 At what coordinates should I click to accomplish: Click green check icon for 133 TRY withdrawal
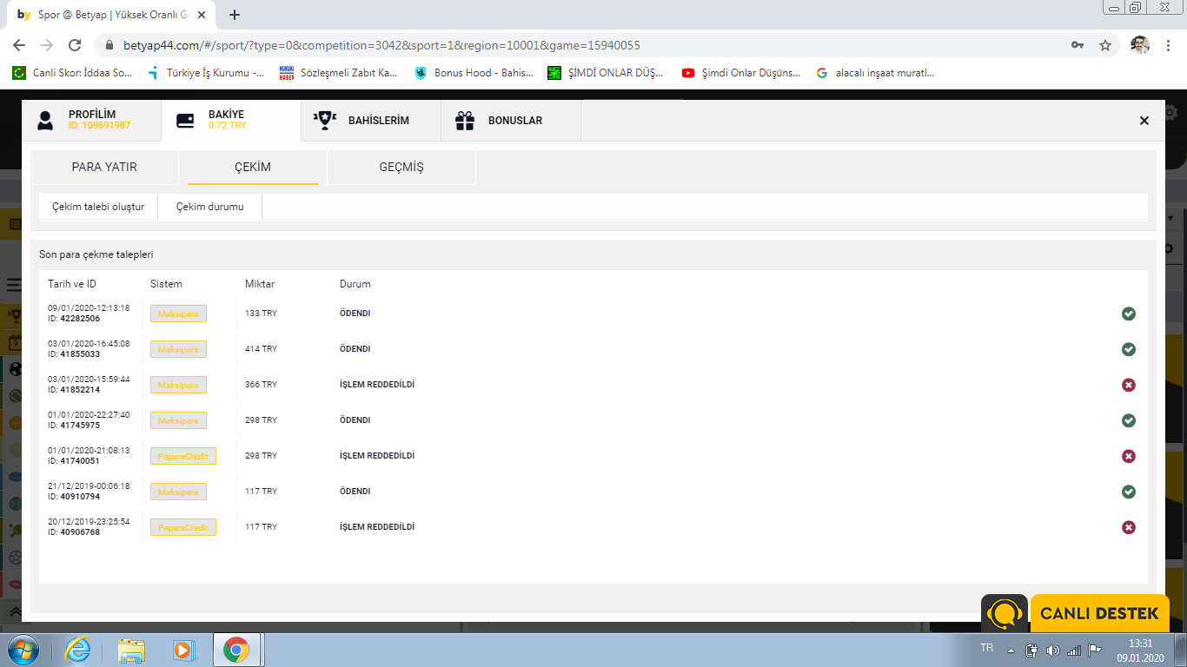point(1128,314)
